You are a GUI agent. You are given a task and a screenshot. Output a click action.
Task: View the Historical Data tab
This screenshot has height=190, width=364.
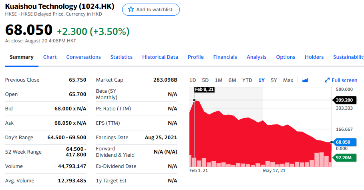coord(160,57)
